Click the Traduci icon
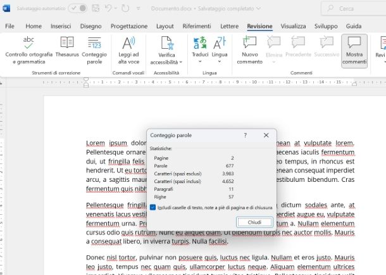The width and height of the screenshot is (386, 275). (x=200, y=43)
